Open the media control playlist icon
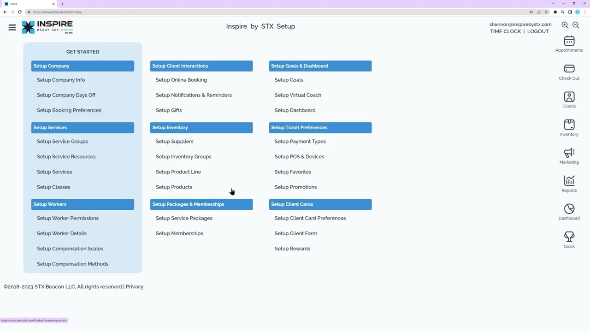Screen dimensions: 590x332 pyautogui.click(x=563, y=12)
